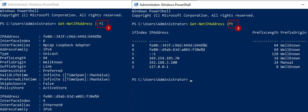The width and height of the screenshot is (308, 112).
Task: Click the PrefixLength column header
Action: click(265, 33)
